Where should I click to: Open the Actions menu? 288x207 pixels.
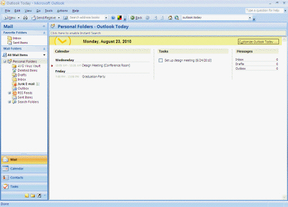[x=62, y=11]
